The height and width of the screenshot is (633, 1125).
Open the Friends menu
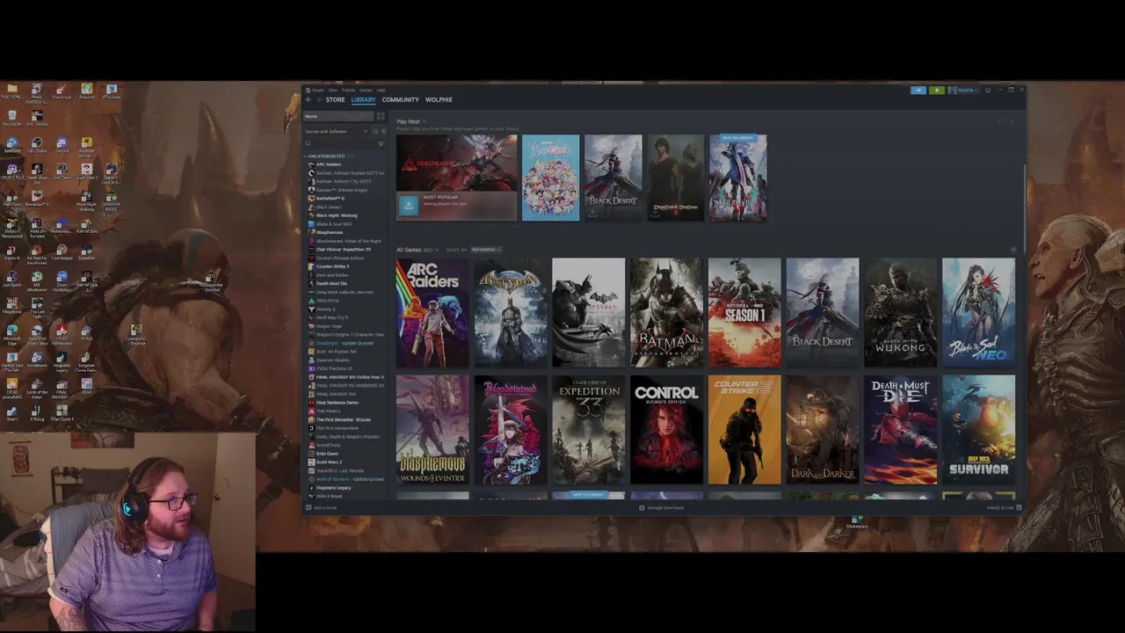click(348, 90)
